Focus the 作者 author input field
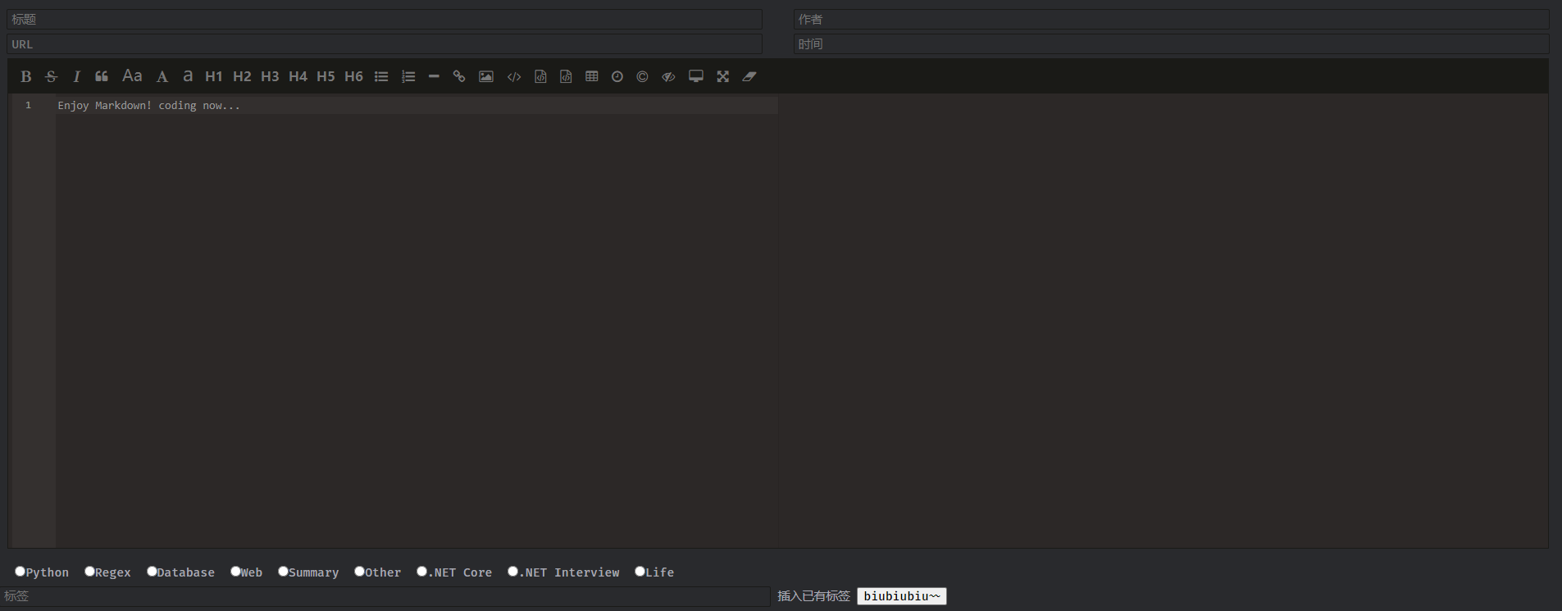The height and width of the screenshot is (611, 1562). [1171, 19]
